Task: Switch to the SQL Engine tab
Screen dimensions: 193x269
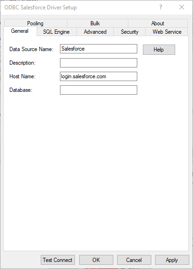Action: click(x=56, y=32)
